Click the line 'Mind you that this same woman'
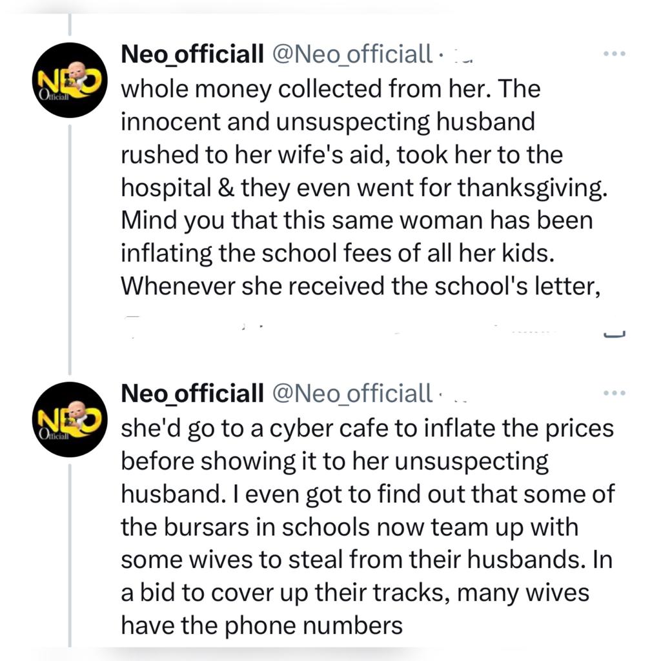Image resolution: width=661 pixels, height=661 pixels. tap(356, 221)
